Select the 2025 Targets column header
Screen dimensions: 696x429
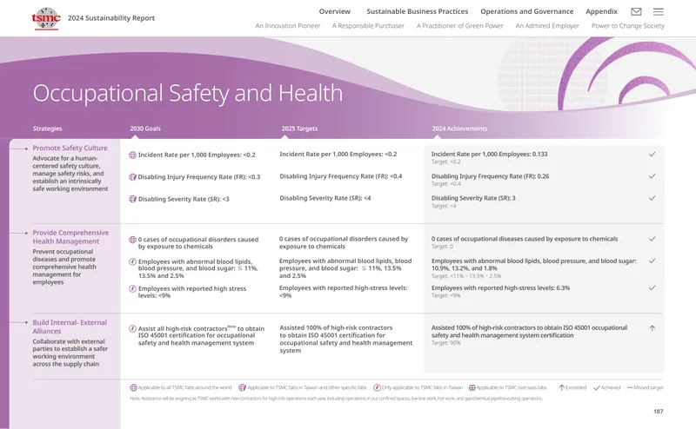click(299, 129)
